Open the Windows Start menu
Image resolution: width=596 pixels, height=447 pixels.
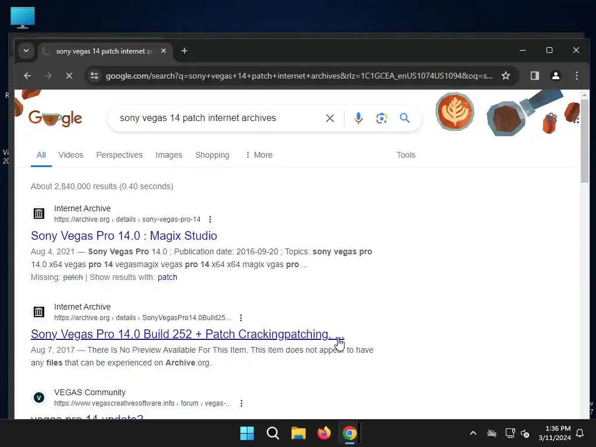[247, 433]
